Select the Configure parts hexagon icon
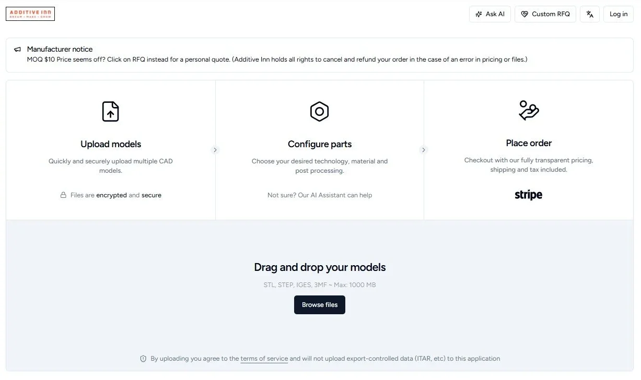The image size is (641, 380). (x=319, y=111)
